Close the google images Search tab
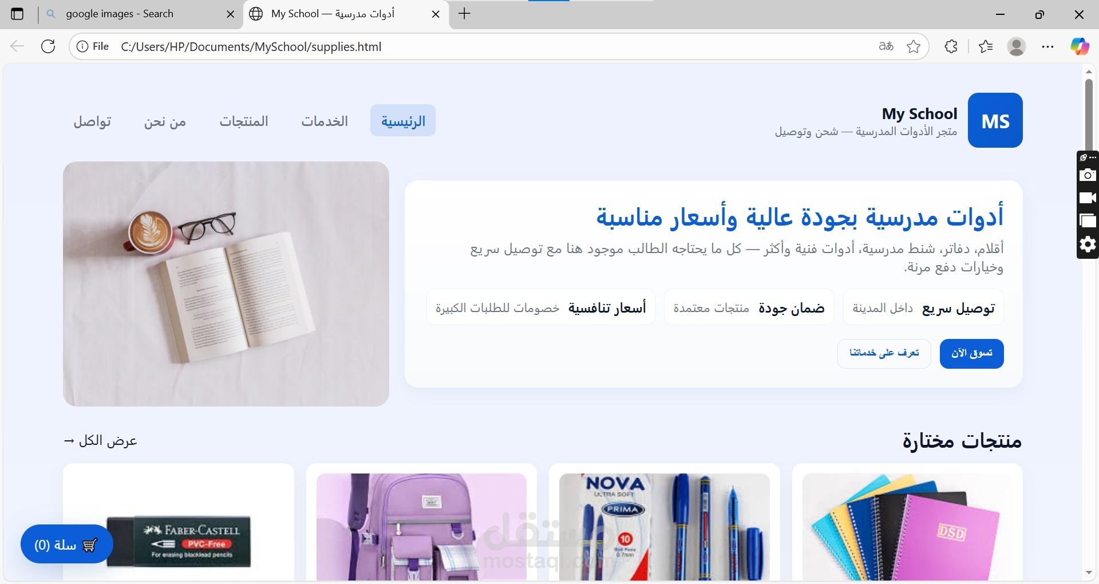Screen dimensions: 1099x584 pos(231,14)
